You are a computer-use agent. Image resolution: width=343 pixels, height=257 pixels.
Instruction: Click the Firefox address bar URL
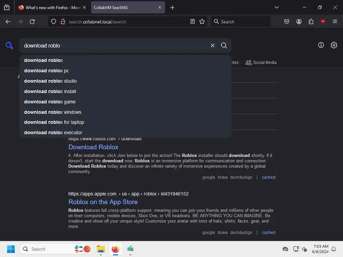coord(97,22)
